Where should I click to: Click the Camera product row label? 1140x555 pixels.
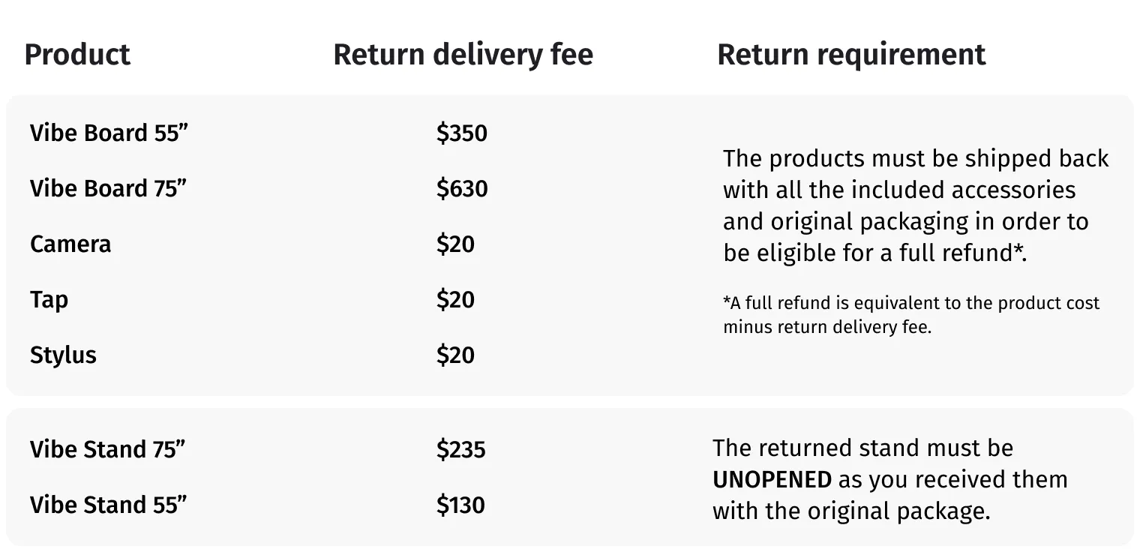70,244
